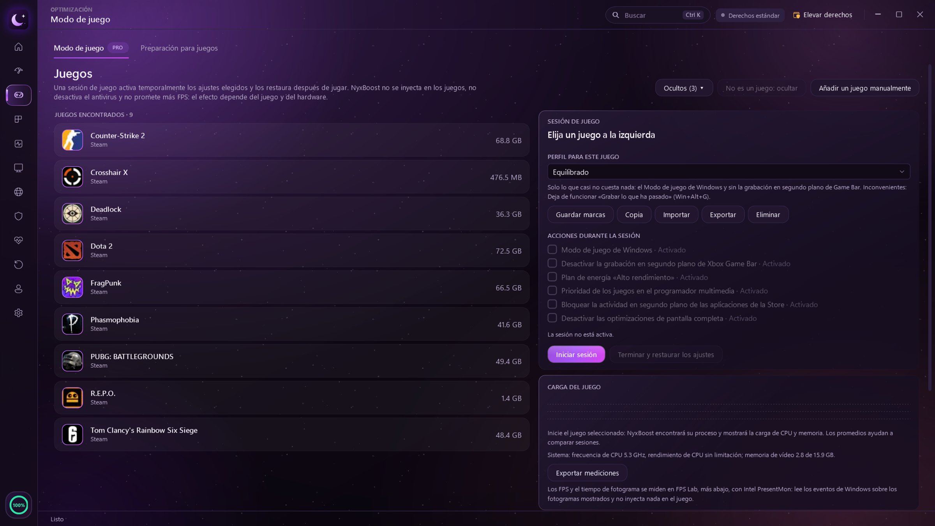
Task: Click the NyxBoost moon logo
Action: click(18, 19)
